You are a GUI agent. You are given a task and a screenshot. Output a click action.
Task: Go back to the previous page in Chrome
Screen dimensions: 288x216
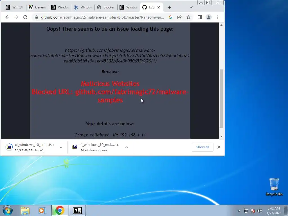tap(7, 17)
